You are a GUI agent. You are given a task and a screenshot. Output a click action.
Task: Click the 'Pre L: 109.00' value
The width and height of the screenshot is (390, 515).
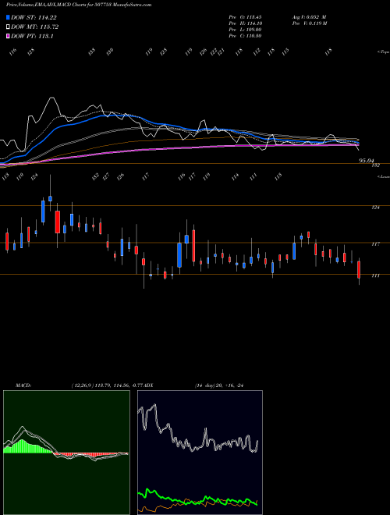point(245,30)
